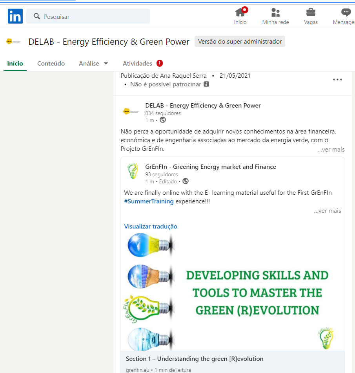This screenshot has height=373, width=355.
Task: Open the Section 1 article title link
Action: tap(195, 359)
